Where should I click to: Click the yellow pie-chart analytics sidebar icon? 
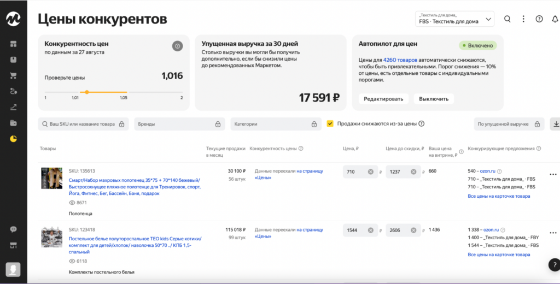point(13,139)
